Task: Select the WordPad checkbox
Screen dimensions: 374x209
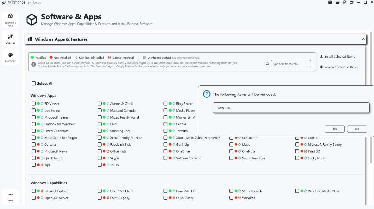Action: (x=231, y=198)
